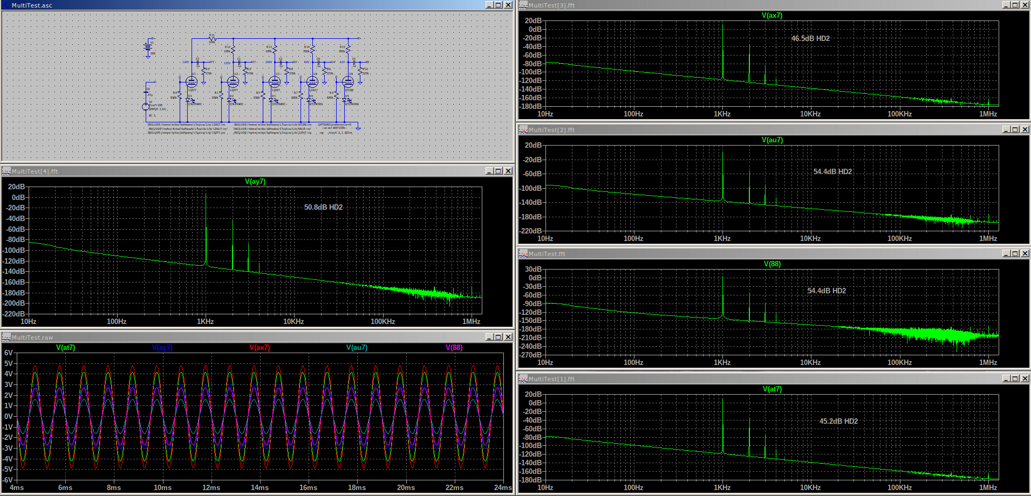The image size is (1031, 496).
Task: Minimize the MultiTest.raw waveform window
Action: point(489,337)
